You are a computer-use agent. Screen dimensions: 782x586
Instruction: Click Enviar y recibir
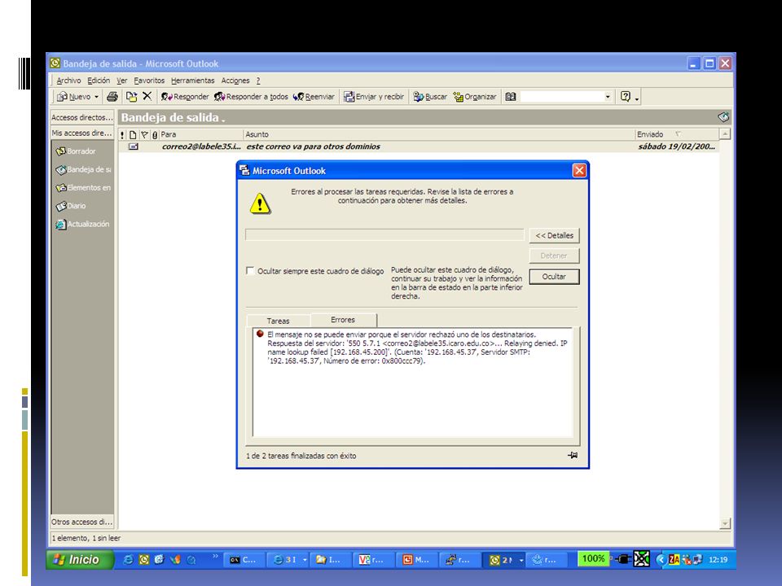(x=374, y=97)
